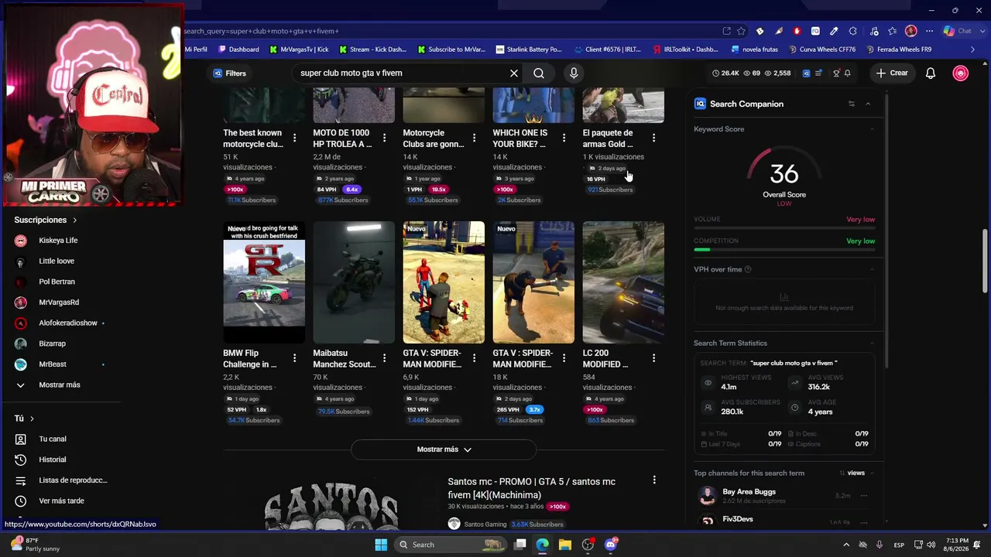Expand the shorts shelf with Mostrar más
This screenshot has width=991, height=557.
(x=444, y=449)
